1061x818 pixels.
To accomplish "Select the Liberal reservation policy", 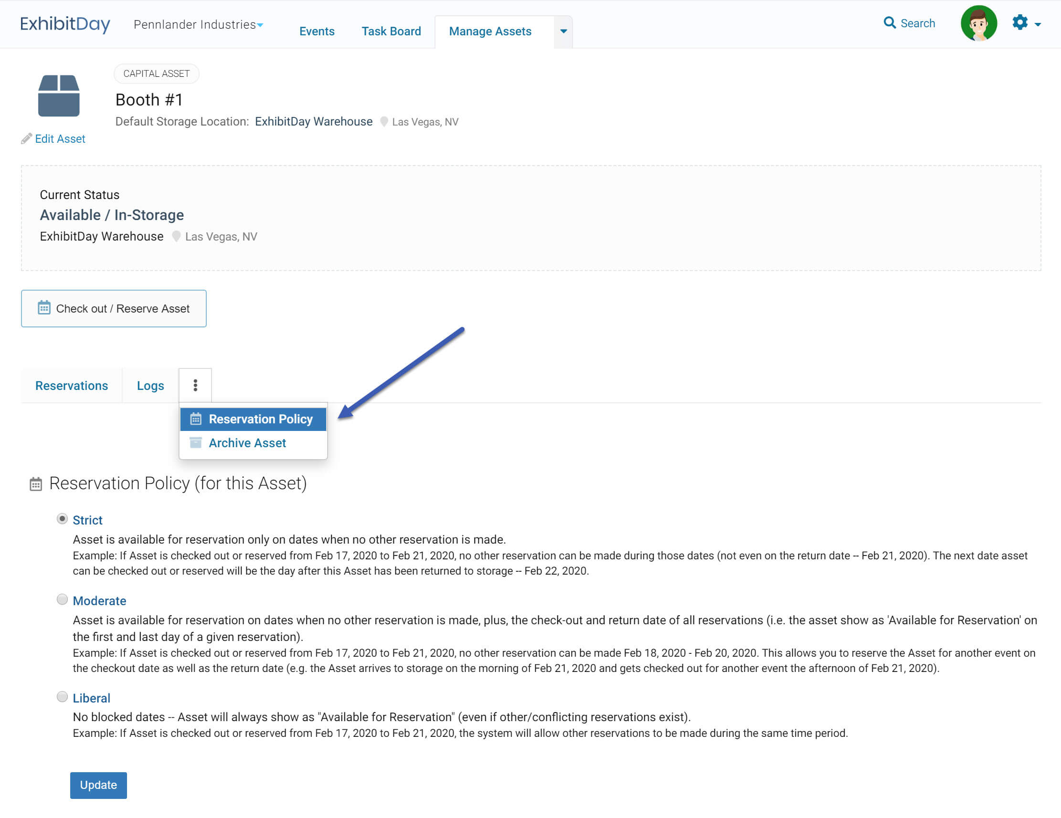I will coord(62,697).
